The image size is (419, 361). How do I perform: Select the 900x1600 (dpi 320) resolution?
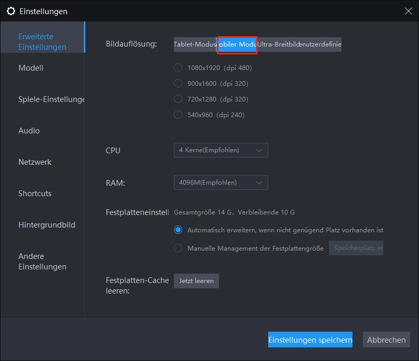(x=178, y=83)
